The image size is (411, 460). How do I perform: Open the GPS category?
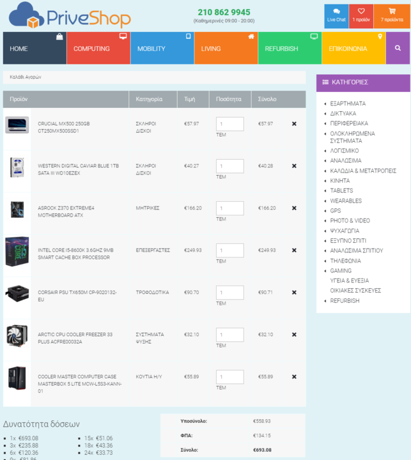(336, 211)
